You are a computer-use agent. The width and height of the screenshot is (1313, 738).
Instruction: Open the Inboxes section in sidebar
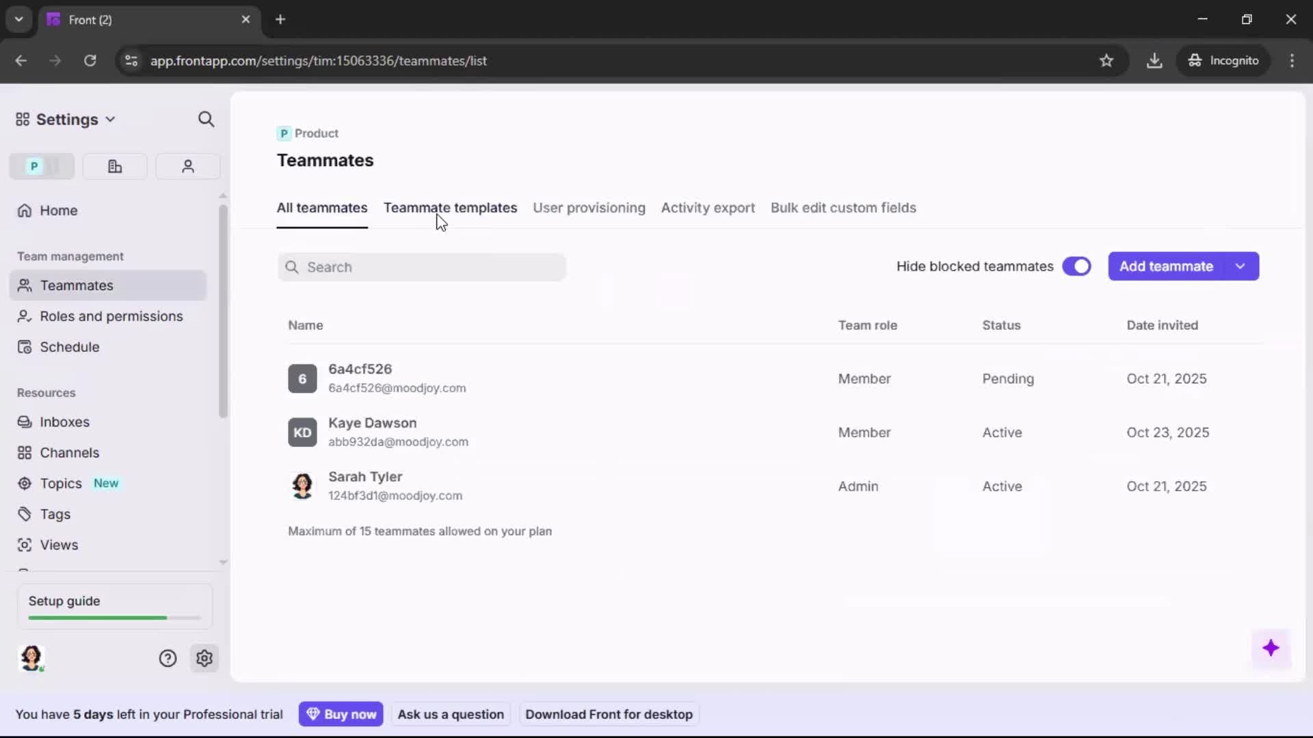click(65, 422)
